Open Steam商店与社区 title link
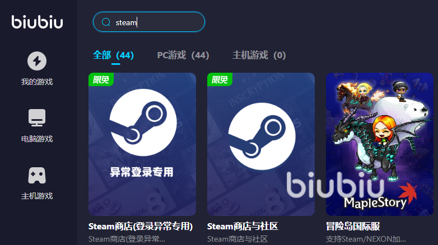 243,227
